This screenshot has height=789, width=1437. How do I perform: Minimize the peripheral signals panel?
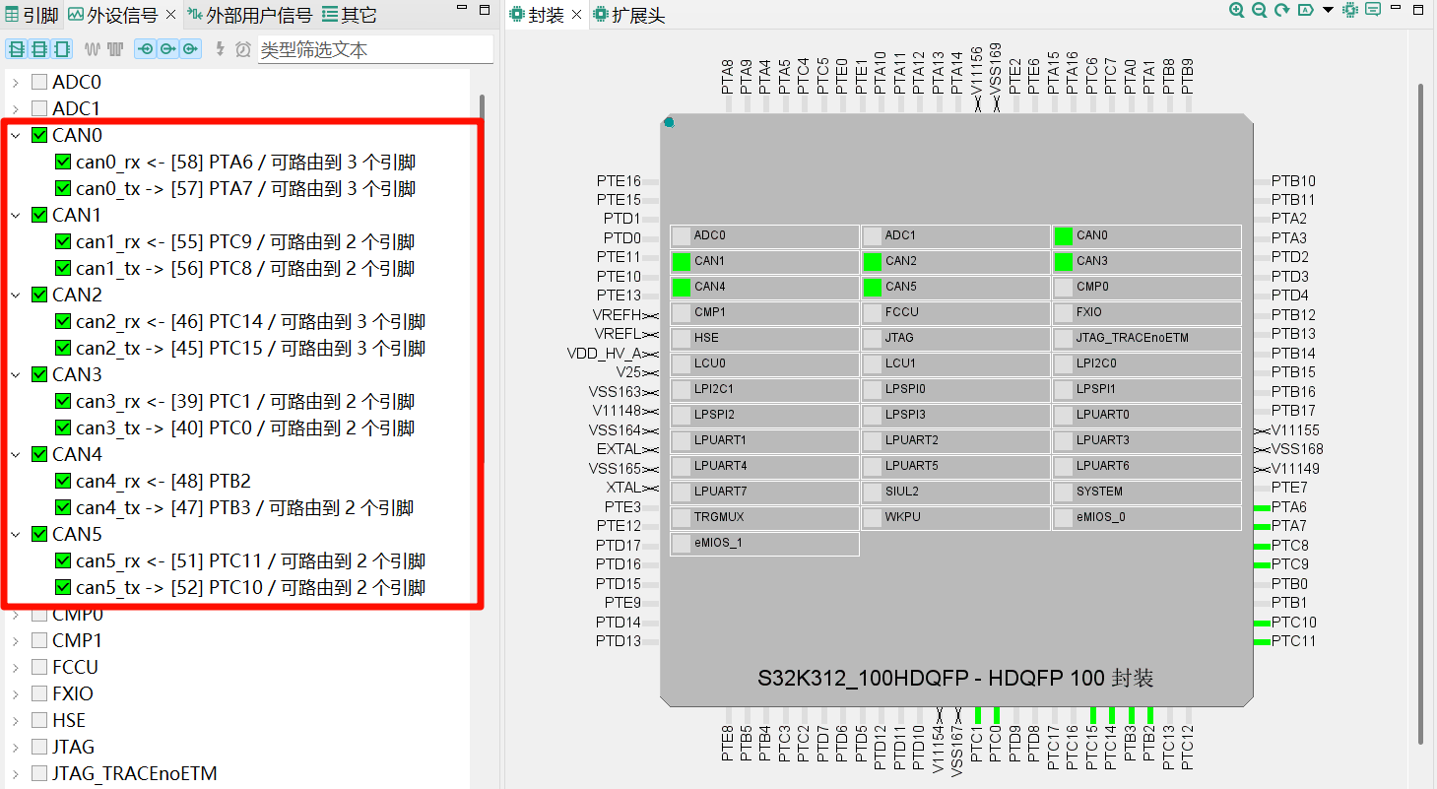(463, 9)
